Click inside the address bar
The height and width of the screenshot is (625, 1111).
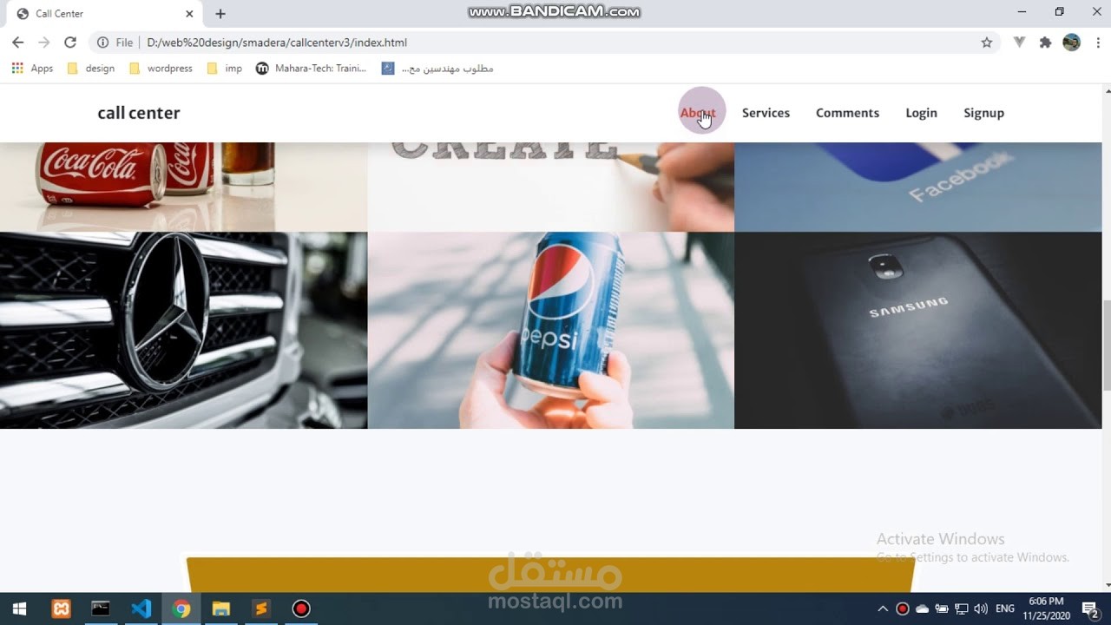347,42
